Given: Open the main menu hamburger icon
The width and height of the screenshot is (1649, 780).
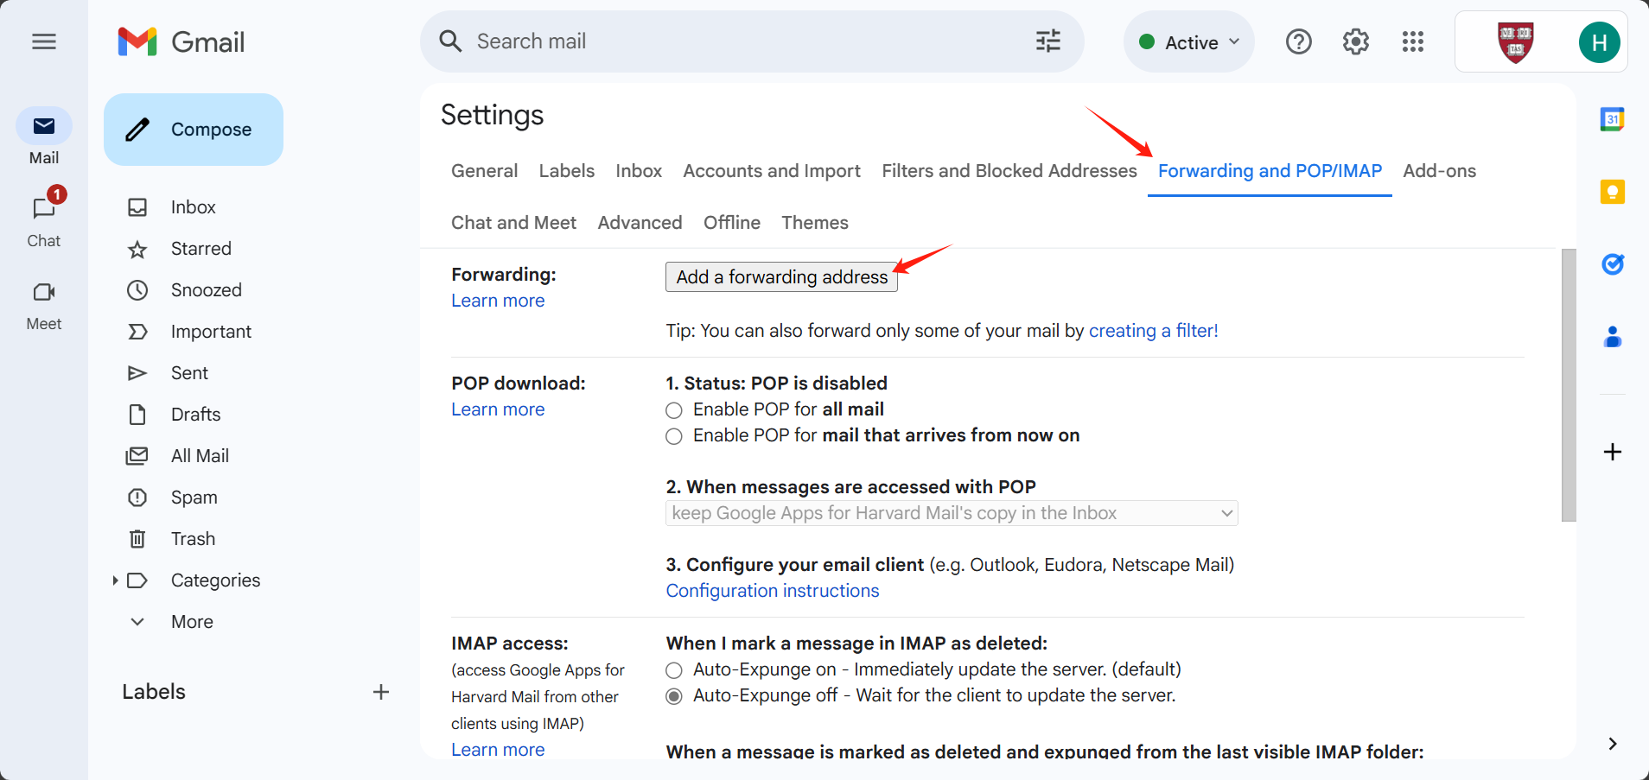Looking at the screenshot, I should coord(44,41).
